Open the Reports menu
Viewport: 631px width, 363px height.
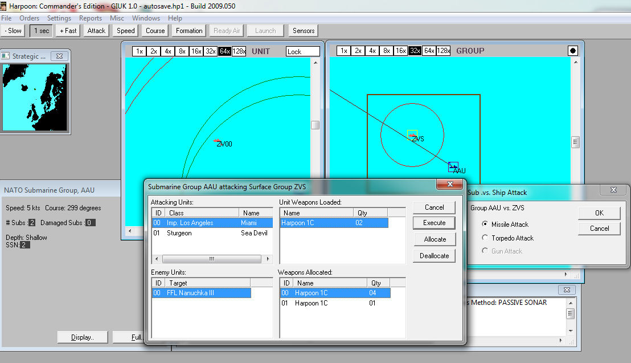coord(91,18)
